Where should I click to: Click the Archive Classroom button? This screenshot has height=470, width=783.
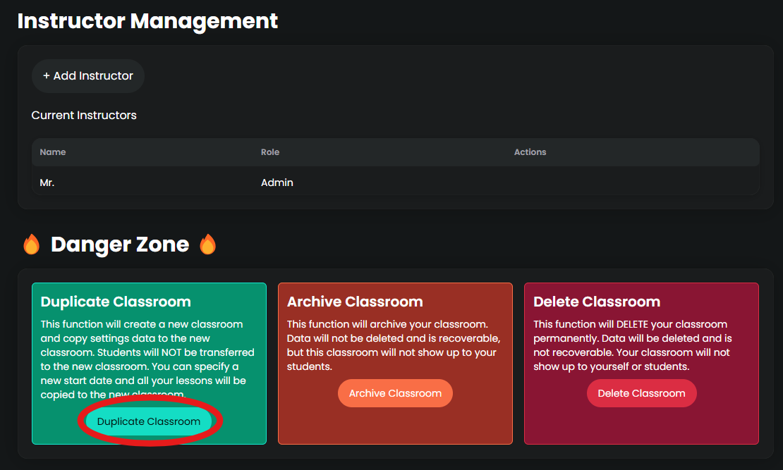395,393
